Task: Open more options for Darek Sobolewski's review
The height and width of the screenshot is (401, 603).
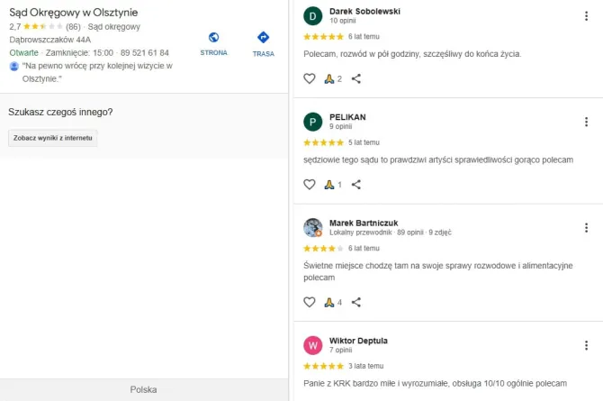Action: click(x=587, y=15)
